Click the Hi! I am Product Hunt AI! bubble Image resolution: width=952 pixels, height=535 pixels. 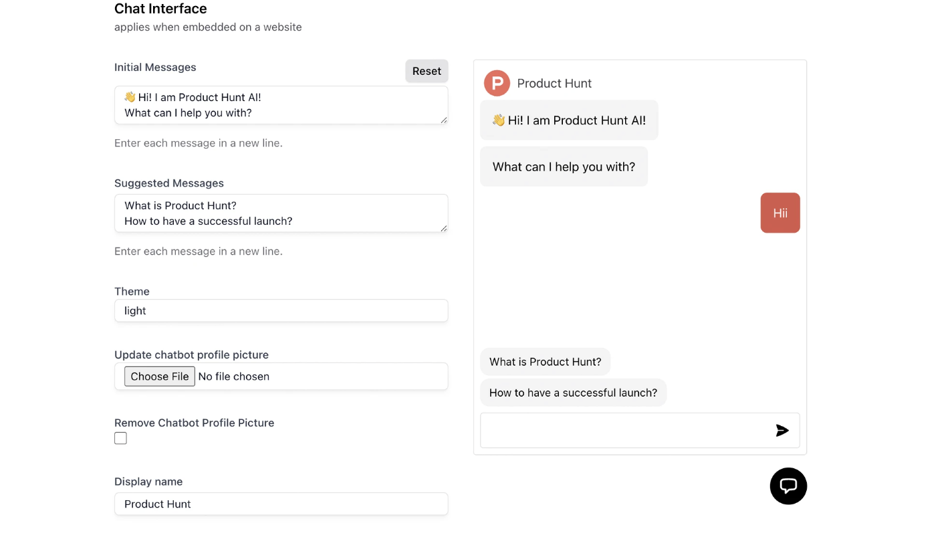pos(569,120)
